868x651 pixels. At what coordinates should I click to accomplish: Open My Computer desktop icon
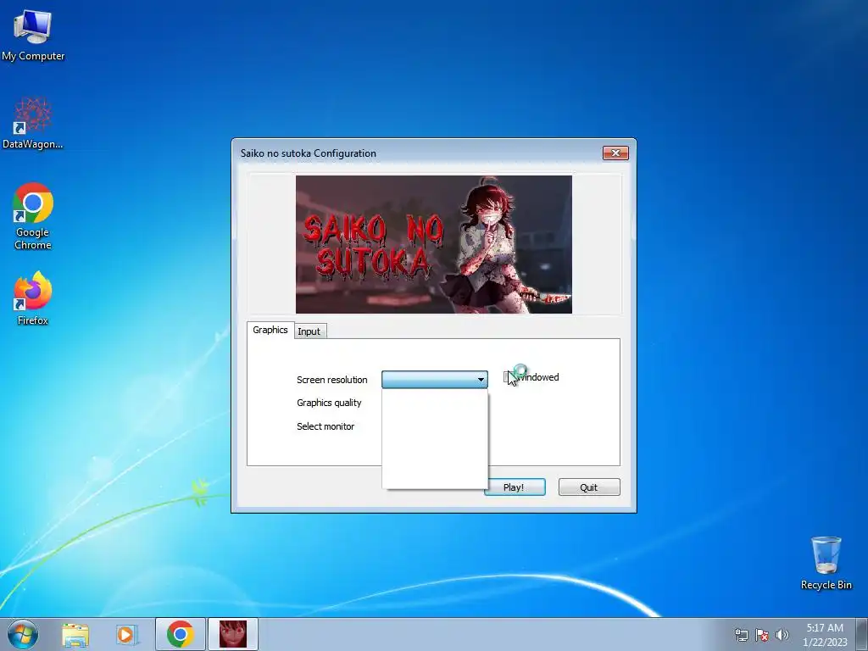pos(33,35)
